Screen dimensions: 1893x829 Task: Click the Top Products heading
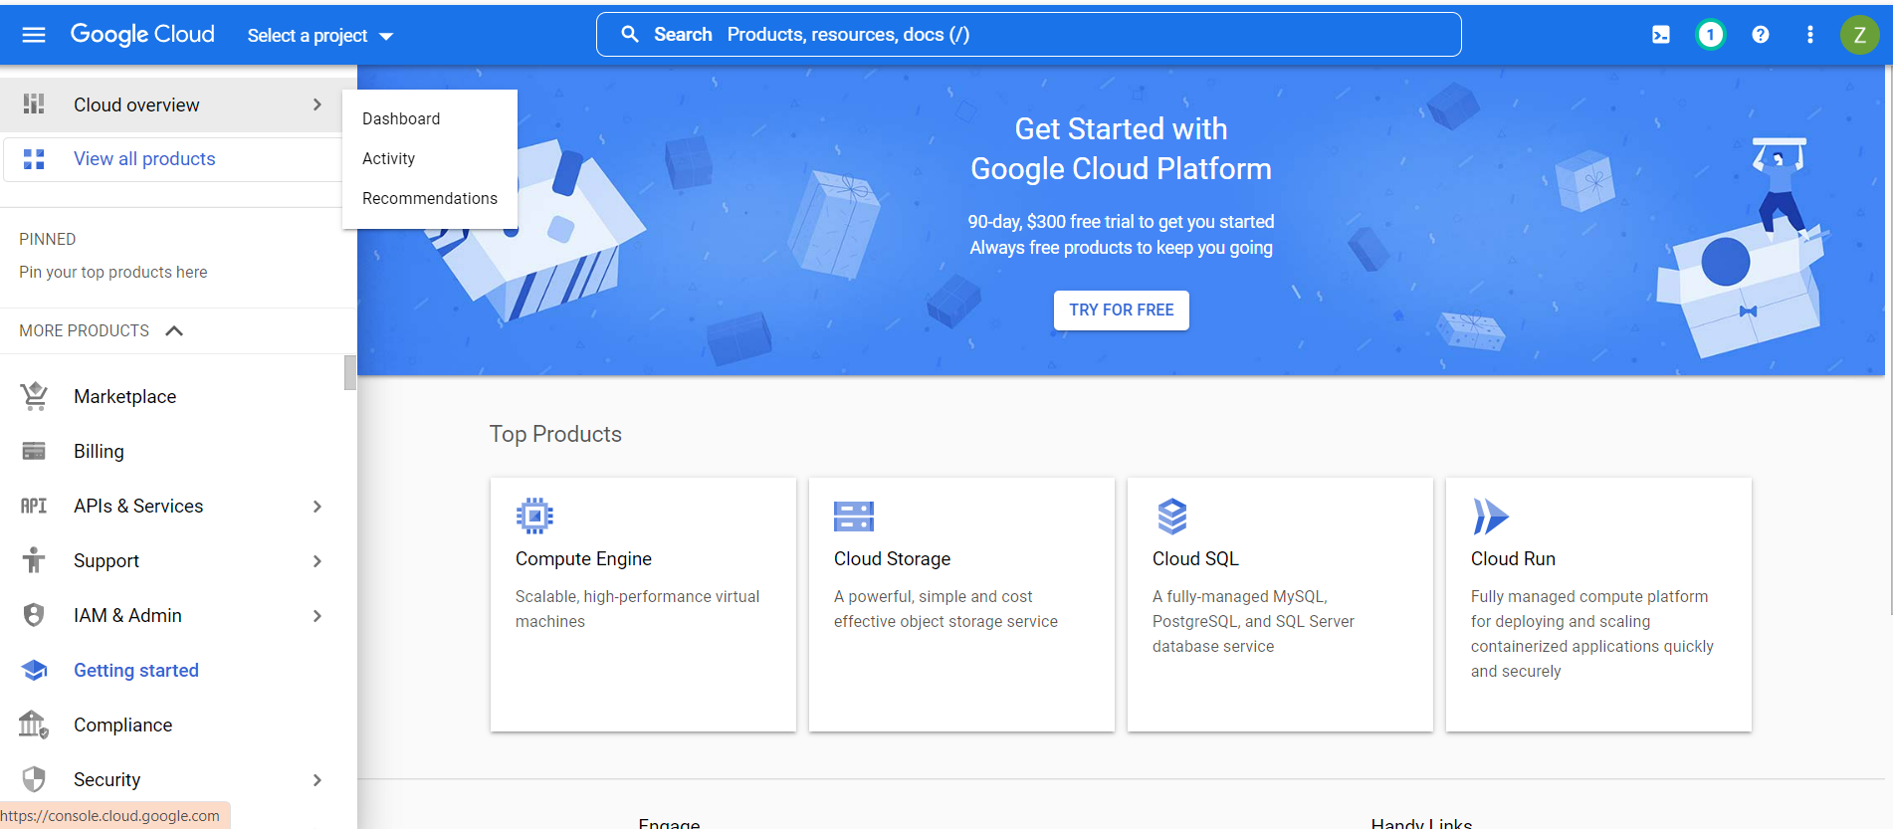pyautogui.click(x=555, y=434)
